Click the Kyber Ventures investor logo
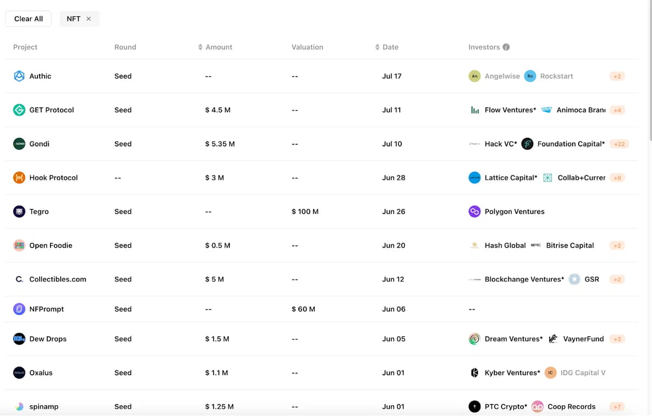The height and width of the screenshot is (416, 652). pos(474,373)
